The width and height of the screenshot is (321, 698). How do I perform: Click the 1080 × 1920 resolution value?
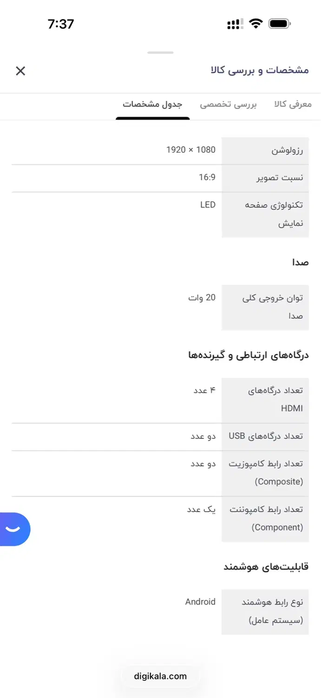click(190, 150)
